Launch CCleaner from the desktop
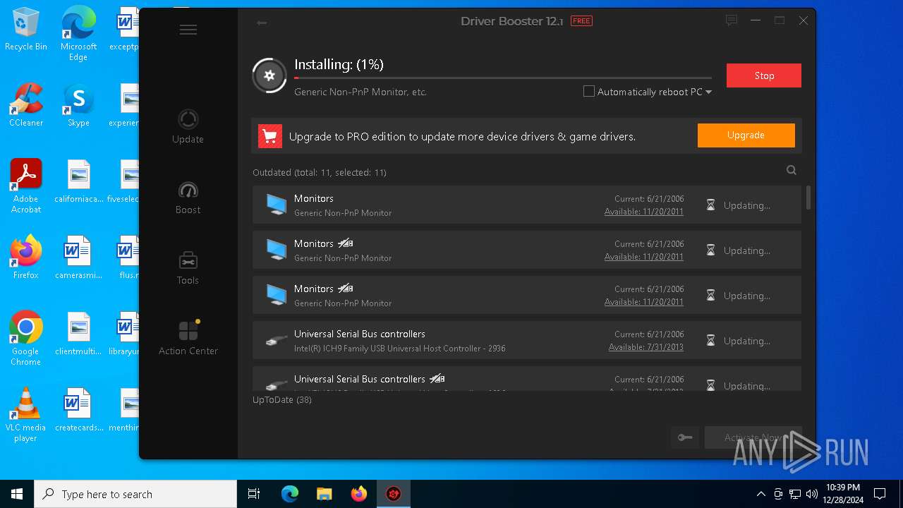The width and height of the screenshot is (903, 508). pos(26,105)
